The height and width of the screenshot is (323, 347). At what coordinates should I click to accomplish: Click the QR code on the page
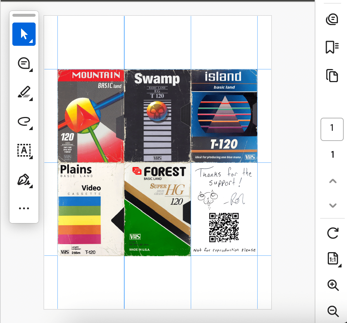point(224,227)
